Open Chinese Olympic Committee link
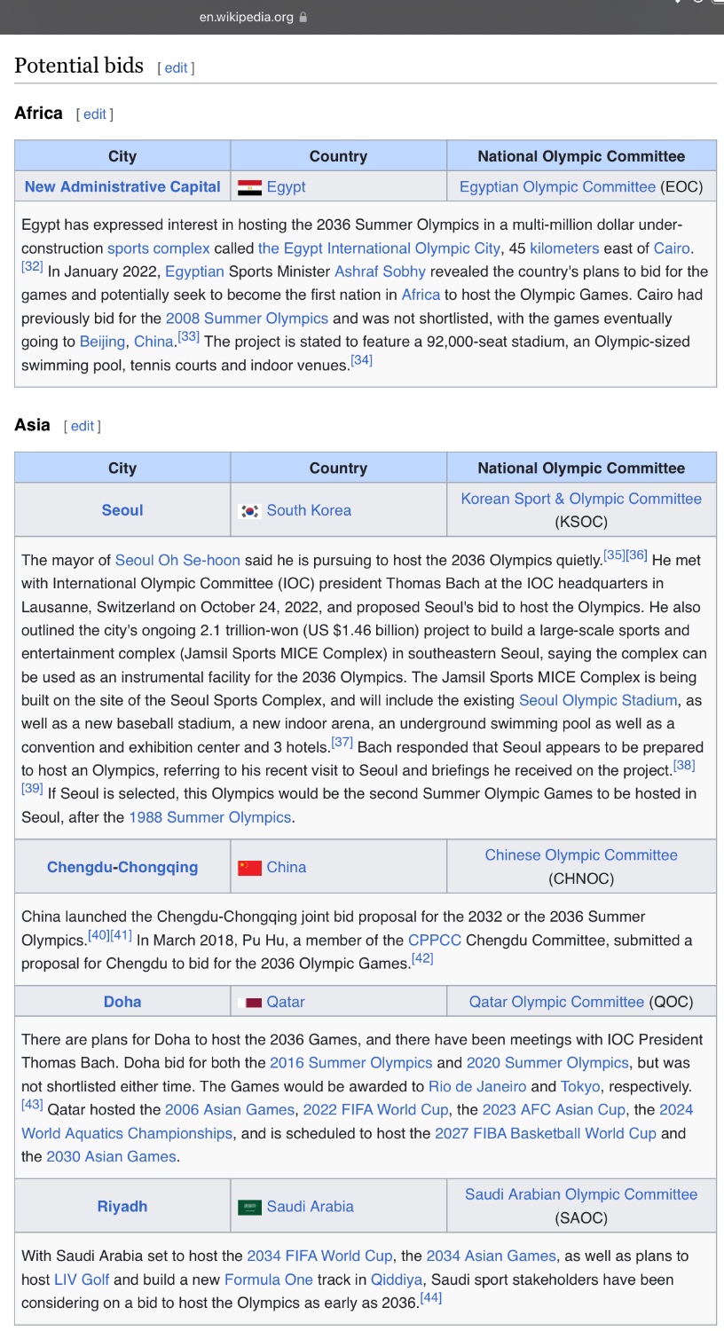 pyautogui.click(x=581, y=855)
